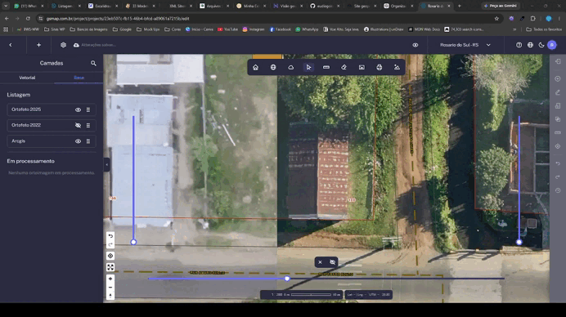Open language globe icon in header
566x317 pixels.
click(x=530, y=45)
